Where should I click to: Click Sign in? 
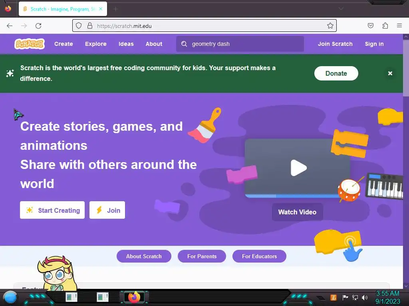click(x=374, y=44)
